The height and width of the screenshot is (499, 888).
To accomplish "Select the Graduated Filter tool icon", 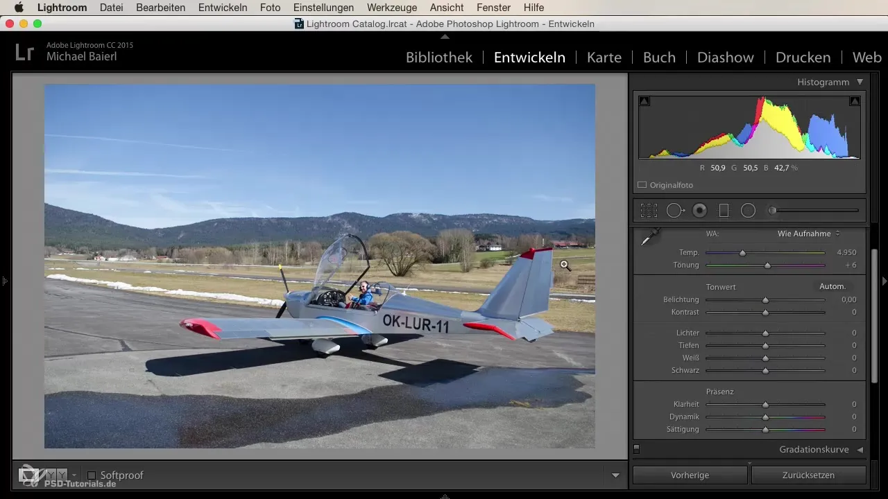I will click(724, 210).
